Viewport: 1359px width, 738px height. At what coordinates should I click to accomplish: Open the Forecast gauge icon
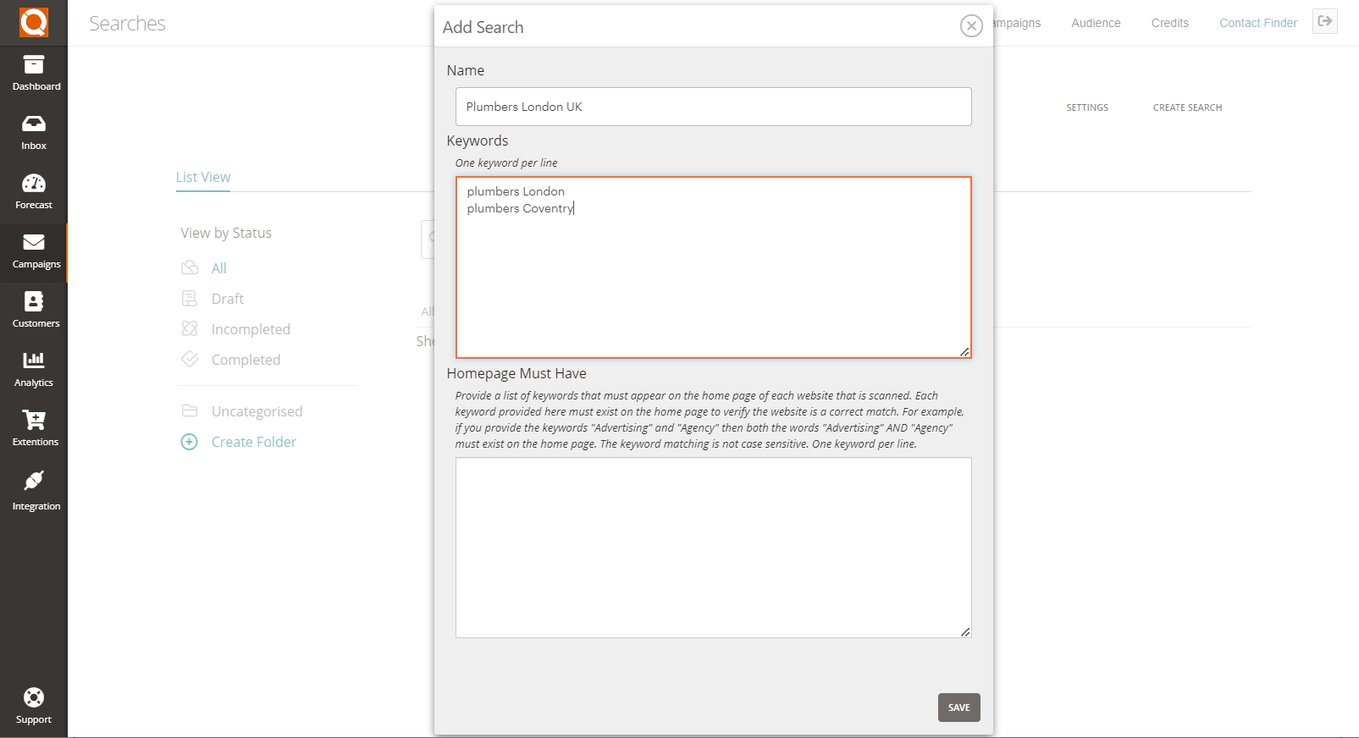[34, 183]
